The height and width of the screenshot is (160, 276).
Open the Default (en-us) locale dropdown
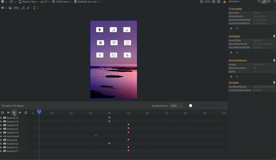point(87,2)
